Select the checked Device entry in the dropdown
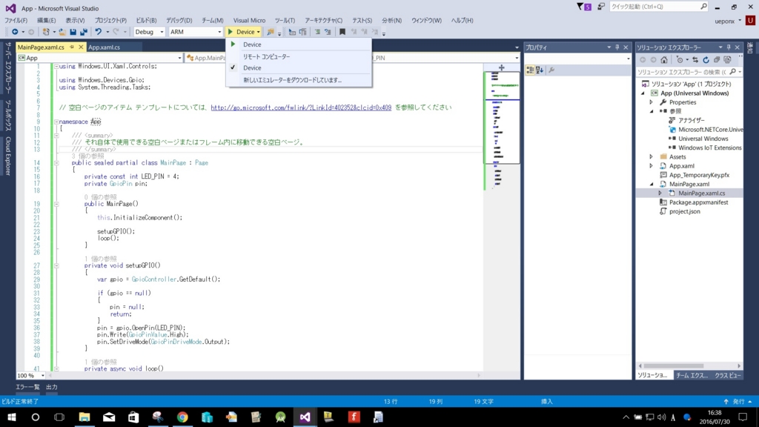Image resolution: width=759 pixels, height=427 pixels. point(299,67)
